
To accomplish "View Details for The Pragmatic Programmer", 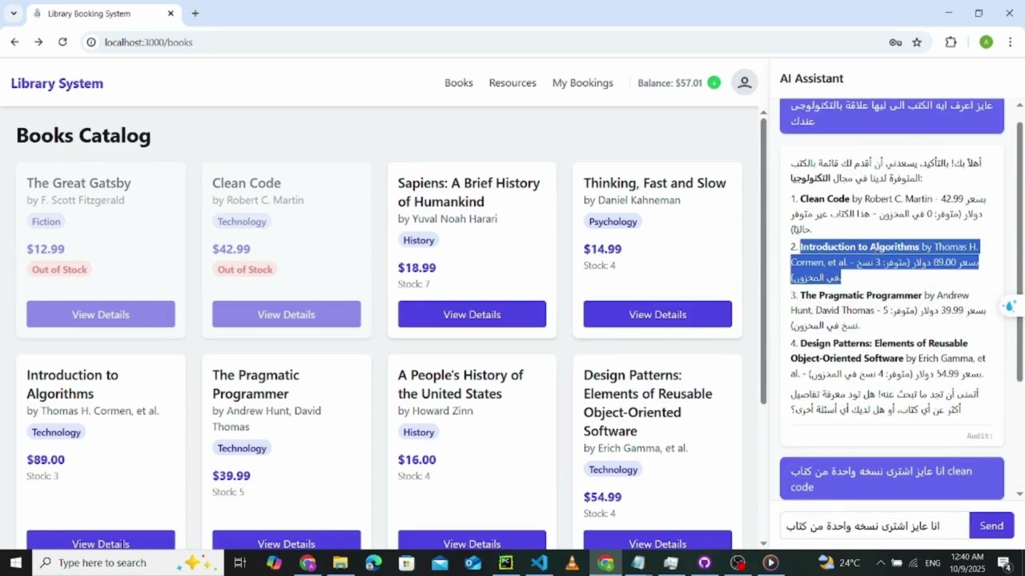I will tap(287, 540).
